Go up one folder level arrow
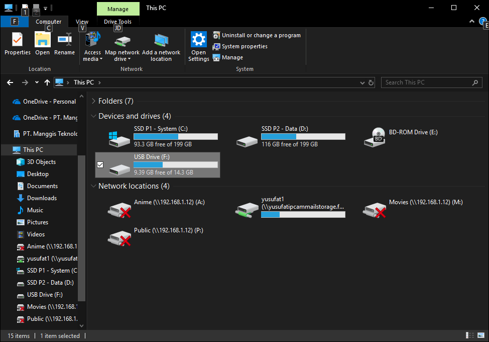Viewport: 489px width, 342px height. pyautogui.click(x=47, y=82)
